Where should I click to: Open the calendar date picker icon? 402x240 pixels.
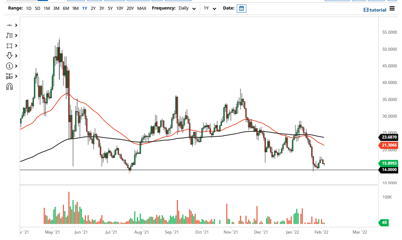(241, 8)
